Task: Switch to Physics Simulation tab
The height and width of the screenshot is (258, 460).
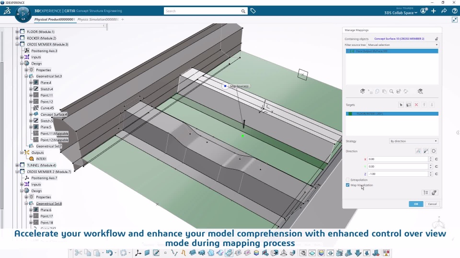Action: 98,19
